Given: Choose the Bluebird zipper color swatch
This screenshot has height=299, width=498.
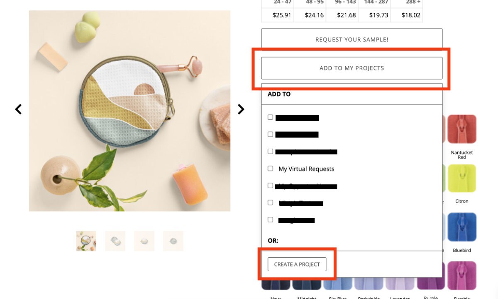Looking at the screenshot, I should 462,227.
